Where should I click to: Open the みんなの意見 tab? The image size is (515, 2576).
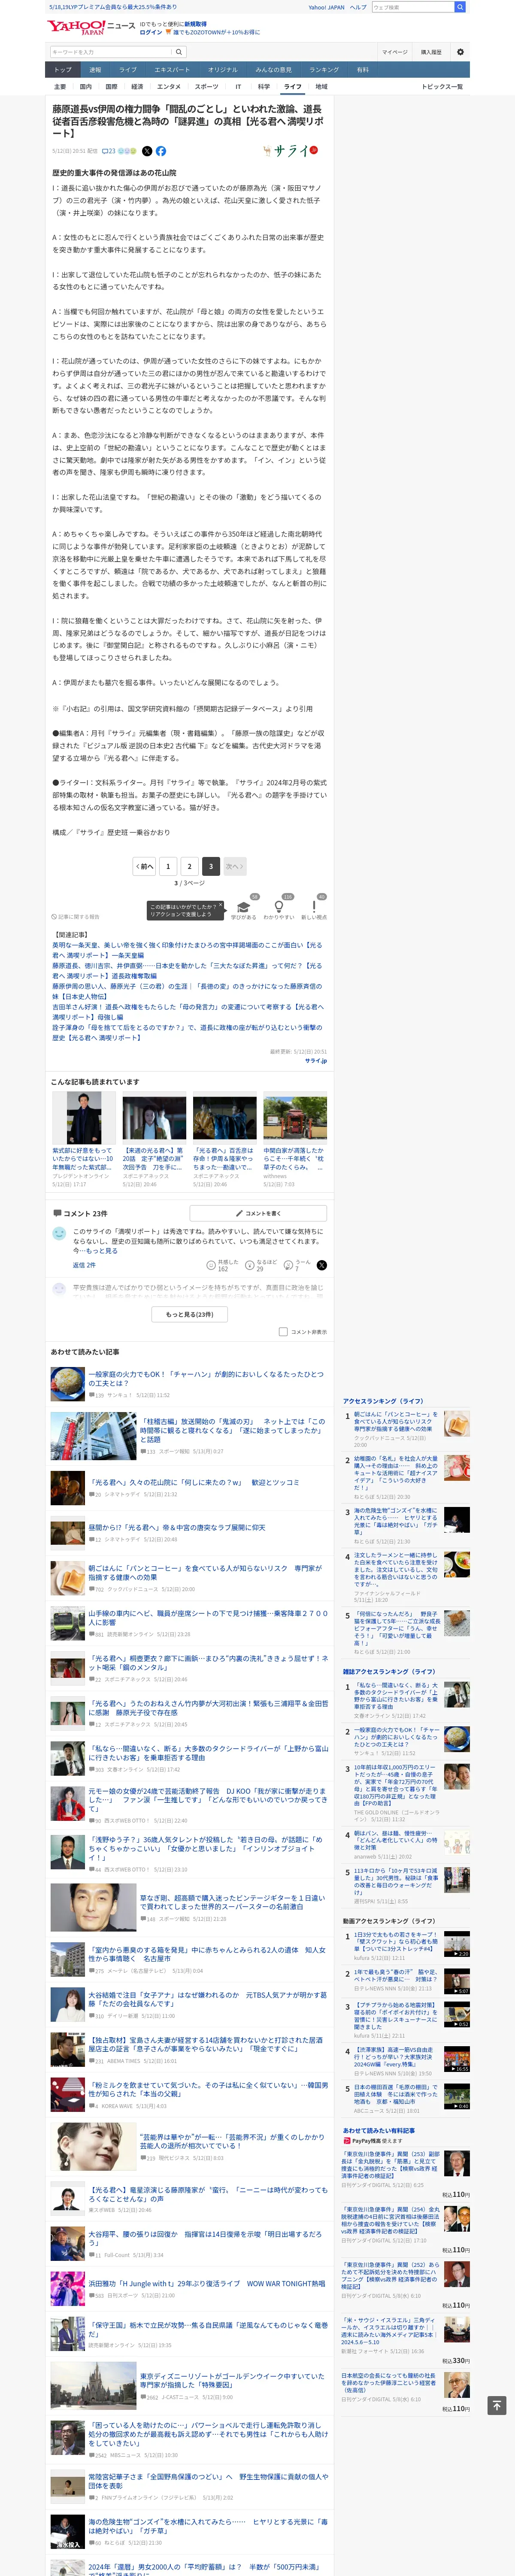point(273,70)
